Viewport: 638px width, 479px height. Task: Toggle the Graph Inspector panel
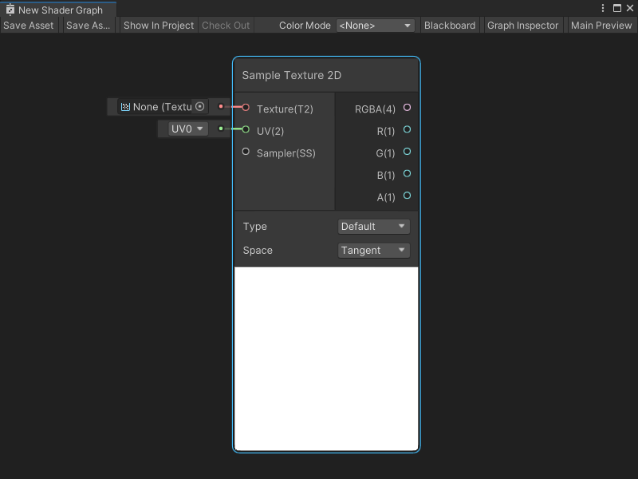522,25
